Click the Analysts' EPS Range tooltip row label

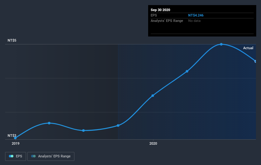[167, 21]
